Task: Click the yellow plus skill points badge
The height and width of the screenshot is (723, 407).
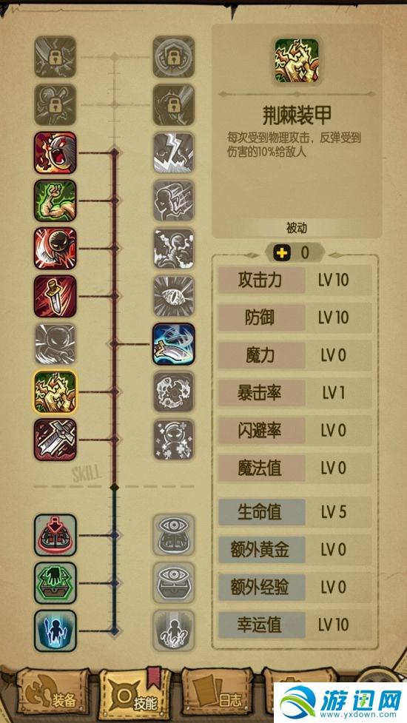Action: point(281,252)
